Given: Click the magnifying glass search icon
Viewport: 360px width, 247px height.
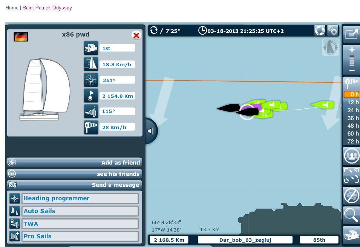Looking at the screenshot, I should [x=351, y=215].
